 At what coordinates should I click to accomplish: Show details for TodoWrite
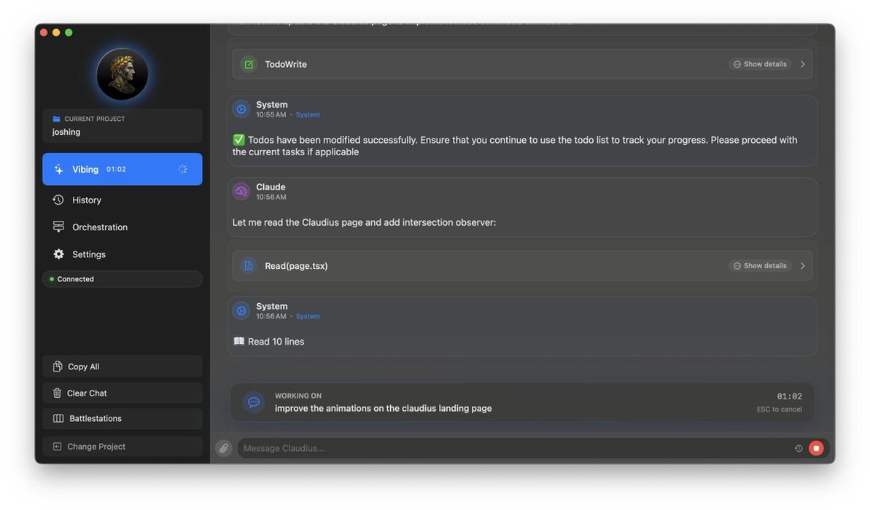click(760, 64)
